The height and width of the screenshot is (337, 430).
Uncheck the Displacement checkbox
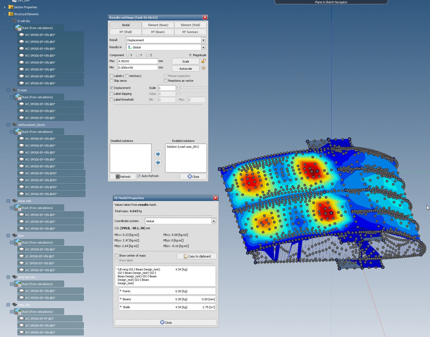[111, 88]
